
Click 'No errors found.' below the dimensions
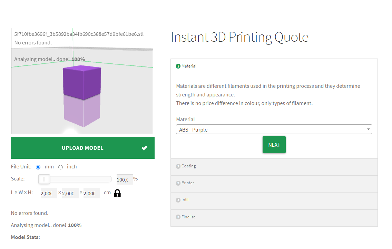30,213
